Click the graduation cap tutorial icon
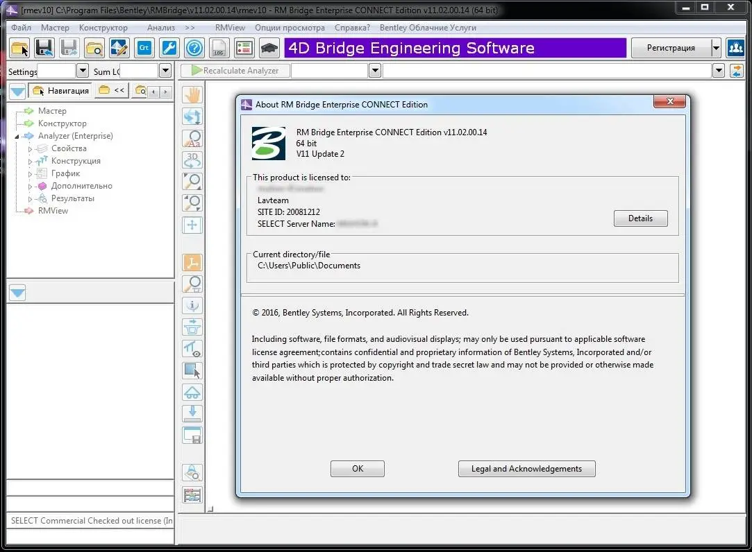This screenshot has width=752, height=552. point(269,48)
